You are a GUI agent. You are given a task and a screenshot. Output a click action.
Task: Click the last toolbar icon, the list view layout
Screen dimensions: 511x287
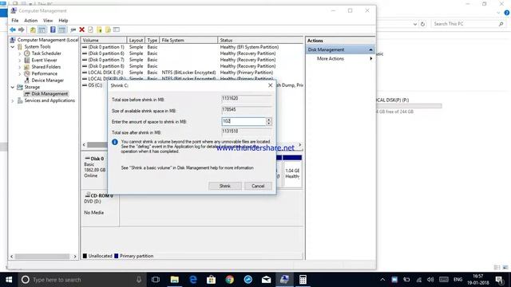click(117, 29)
